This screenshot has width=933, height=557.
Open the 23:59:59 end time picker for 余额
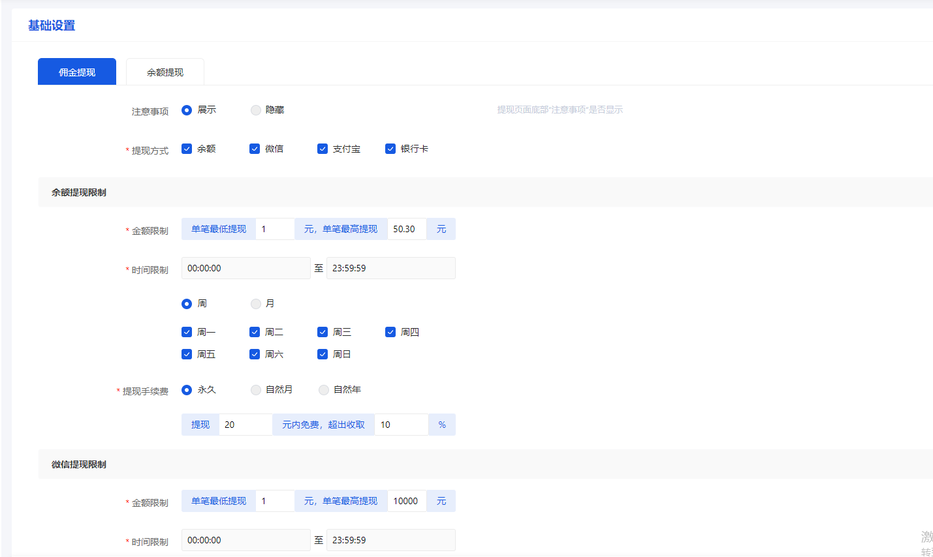[x=390, y=268]
